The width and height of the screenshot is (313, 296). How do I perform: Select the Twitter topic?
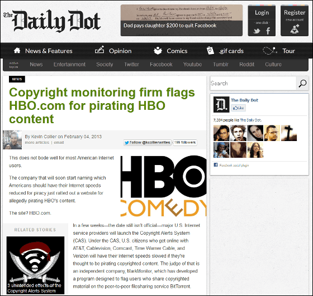(131, 64)
